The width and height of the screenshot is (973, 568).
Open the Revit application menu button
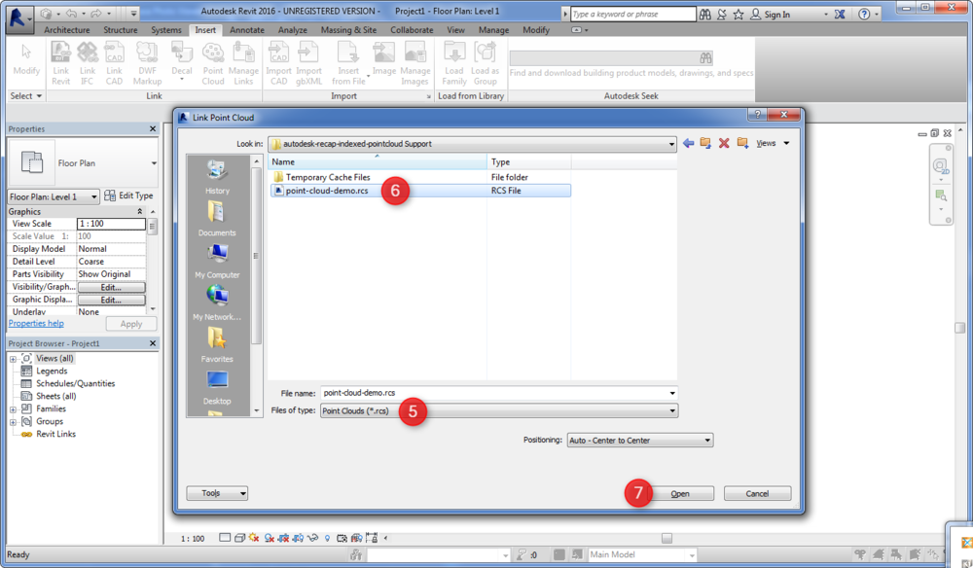click(18, 18)
